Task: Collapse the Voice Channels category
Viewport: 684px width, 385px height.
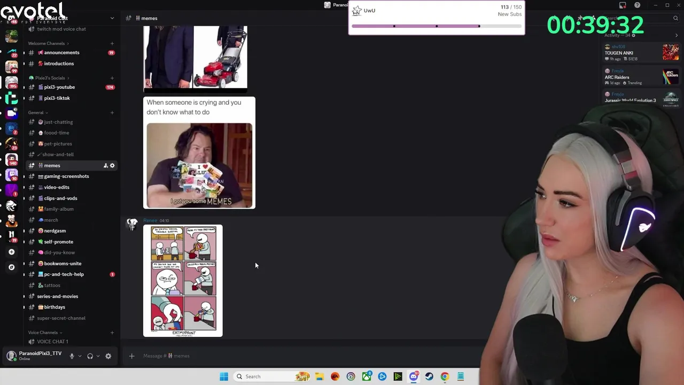Action: tap(45, 333)
